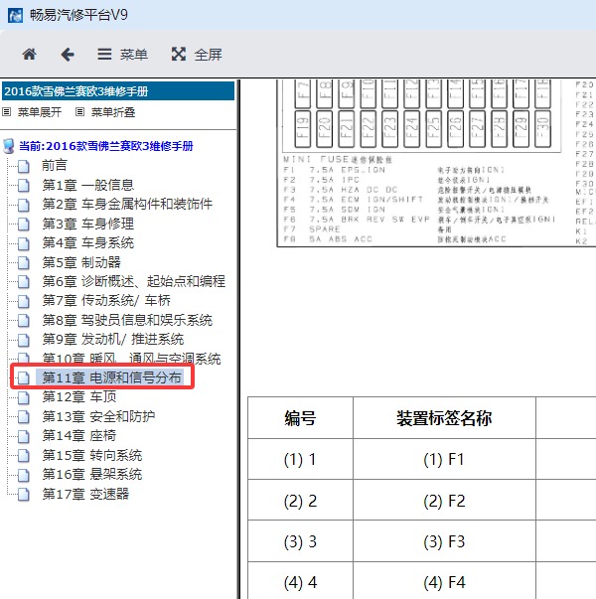Click the 编号 column header
The width and height of the screenshot is (596, 599).
tap(300, 418)
